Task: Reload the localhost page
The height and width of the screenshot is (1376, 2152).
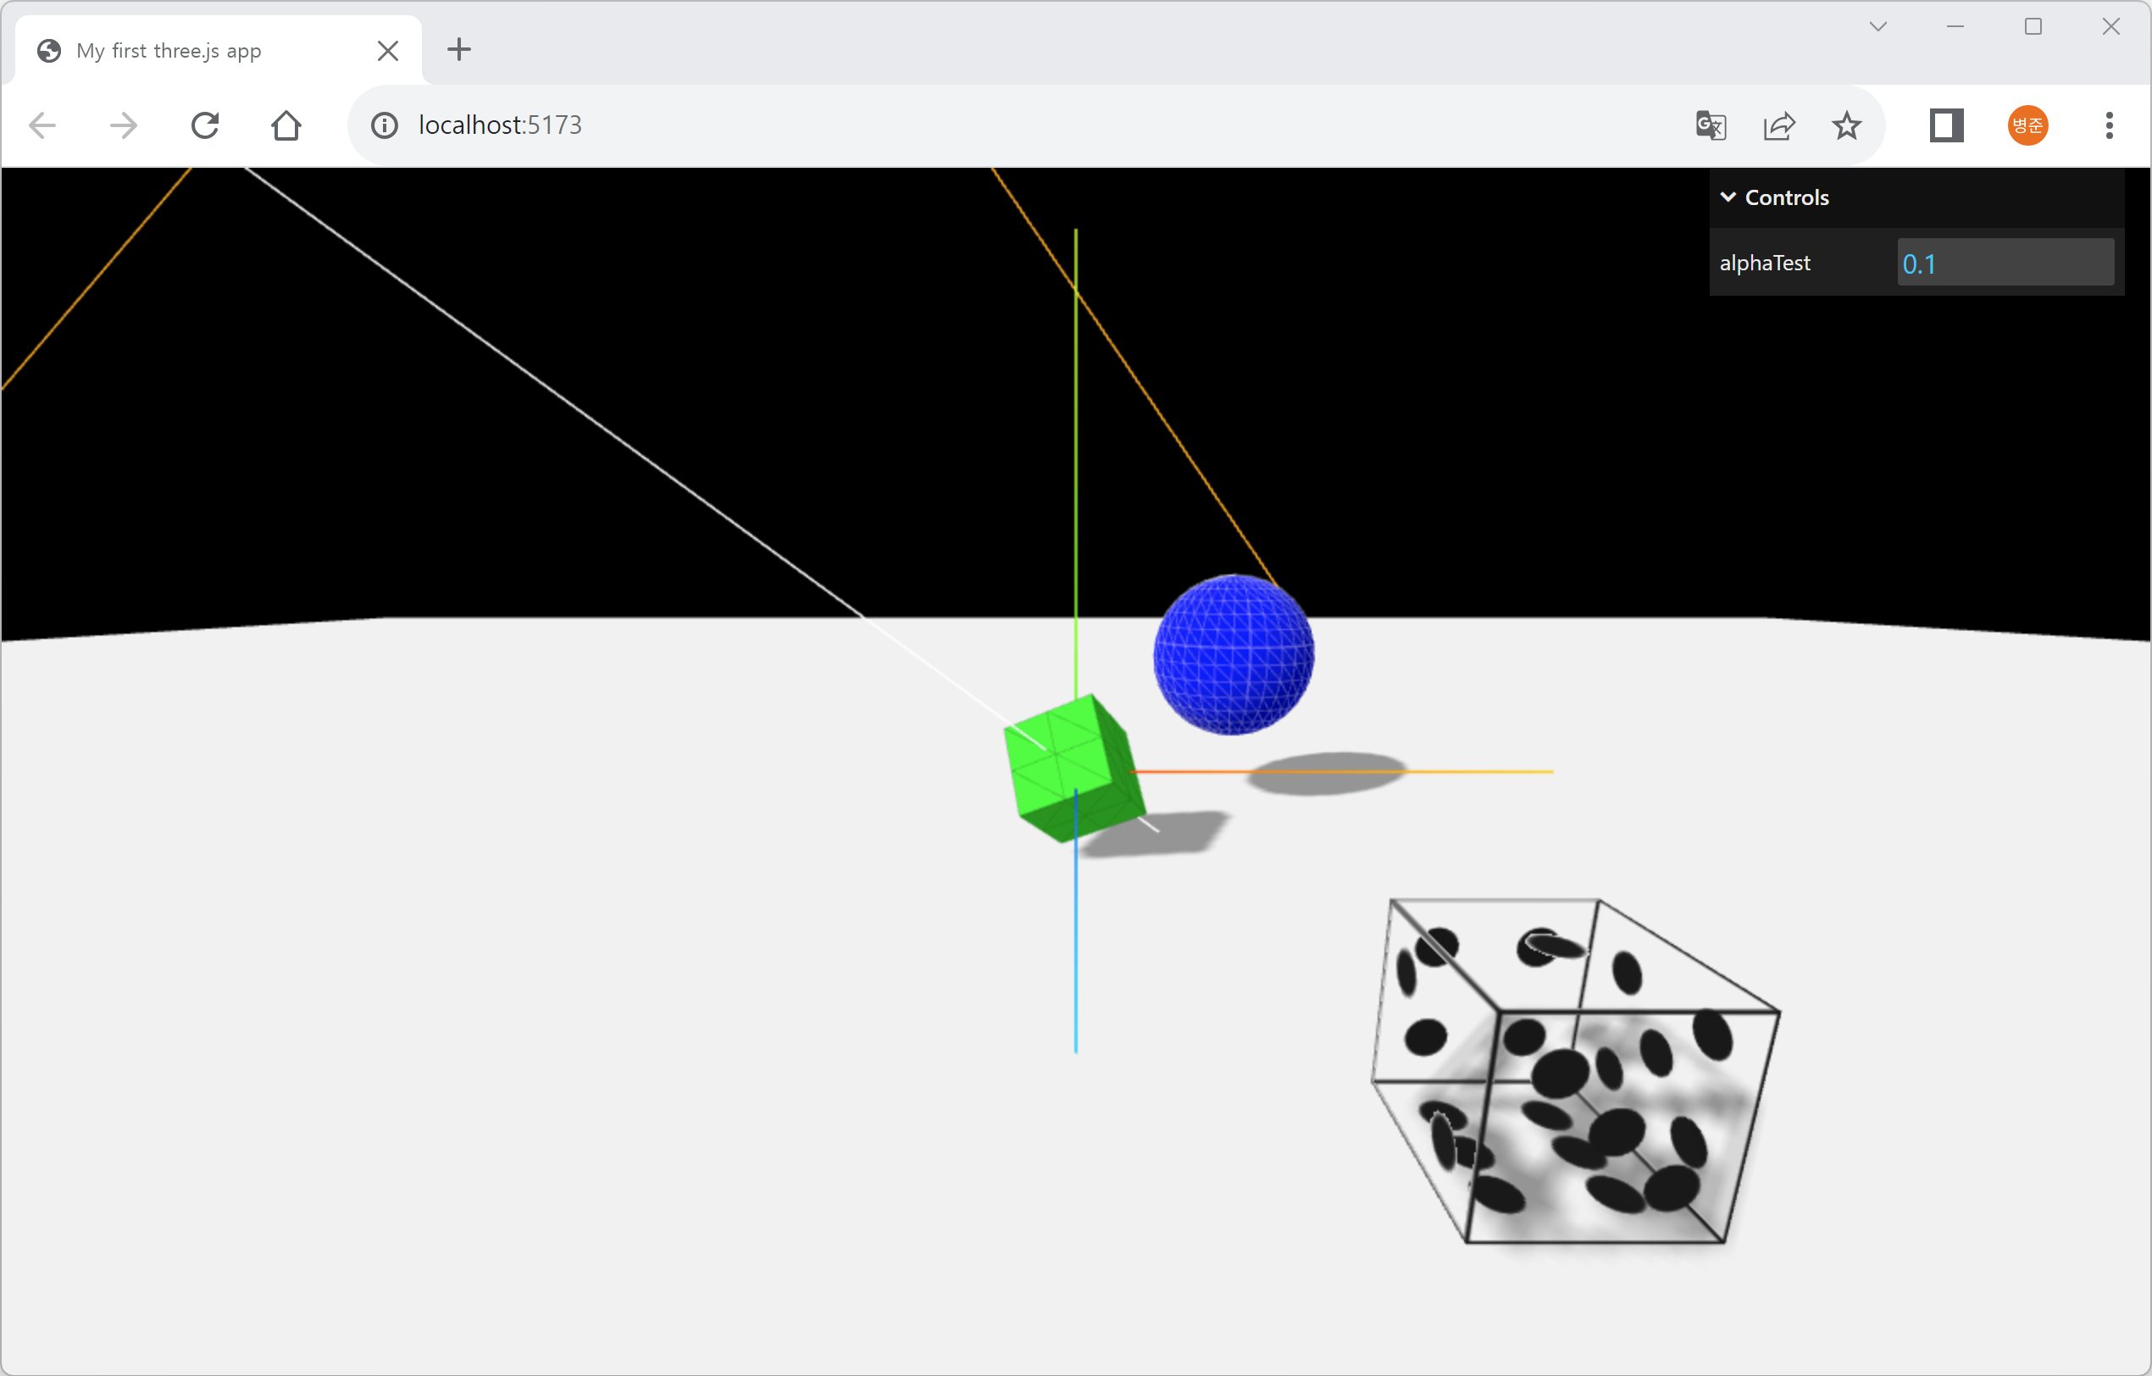Action: (205, 125)
